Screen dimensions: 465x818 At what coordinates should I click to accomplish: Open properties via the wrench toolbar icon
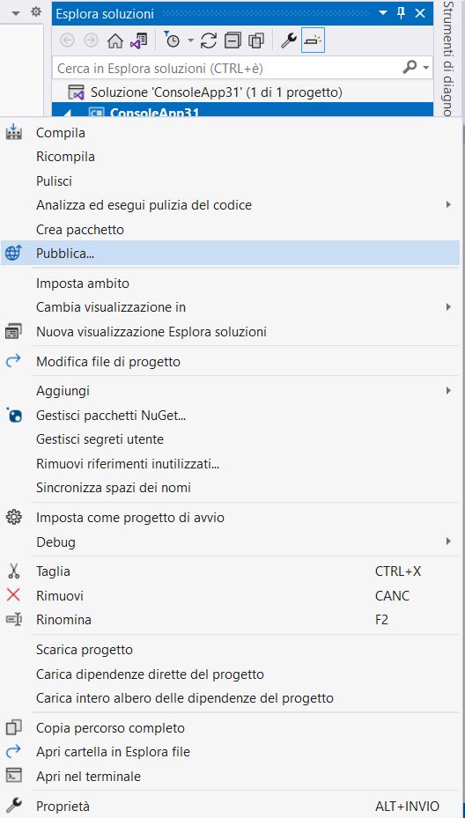[x=289, y=41]
